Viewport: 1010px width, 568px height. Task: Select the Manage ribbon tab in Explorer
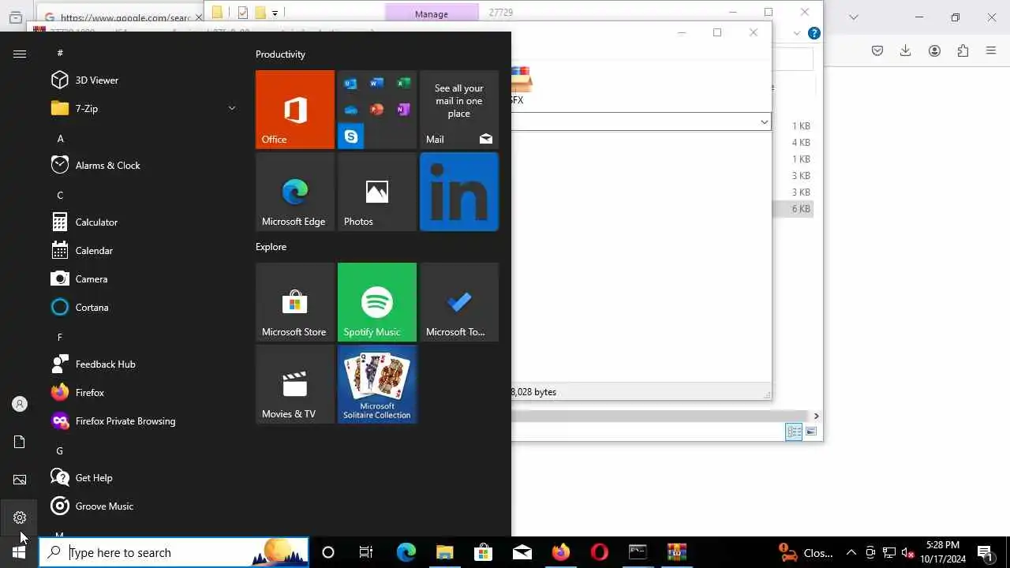pyautogui.click(x=431, y=13)
